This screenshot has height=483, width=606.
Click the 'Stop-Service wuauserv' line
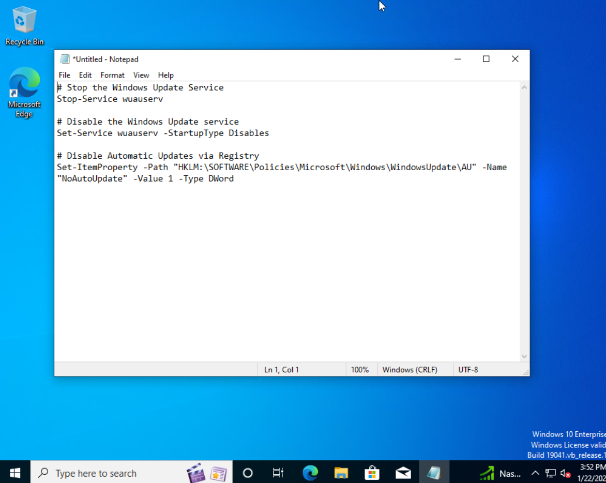click(110, 99)
